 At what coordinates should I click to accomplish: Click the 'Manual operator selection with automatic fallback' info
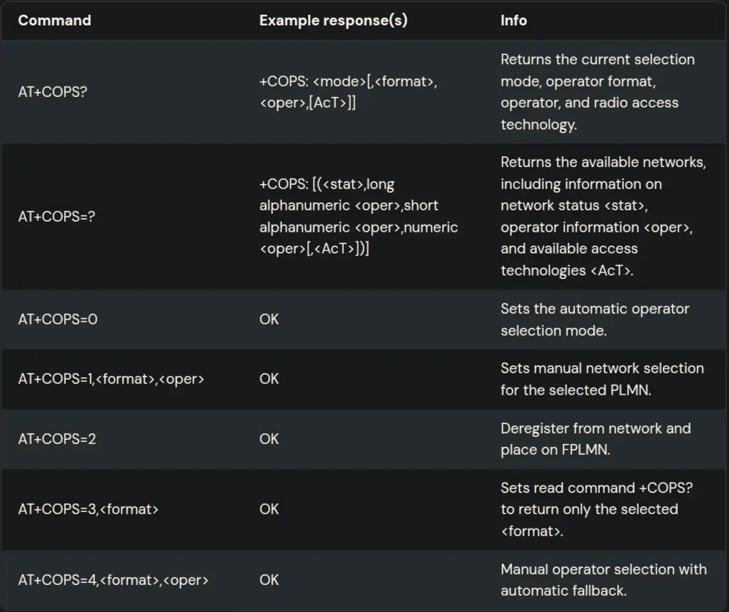click(x=603, y=580)
